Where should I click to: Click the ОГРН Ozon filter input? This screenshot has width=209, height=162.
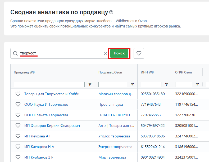[184, 85]
